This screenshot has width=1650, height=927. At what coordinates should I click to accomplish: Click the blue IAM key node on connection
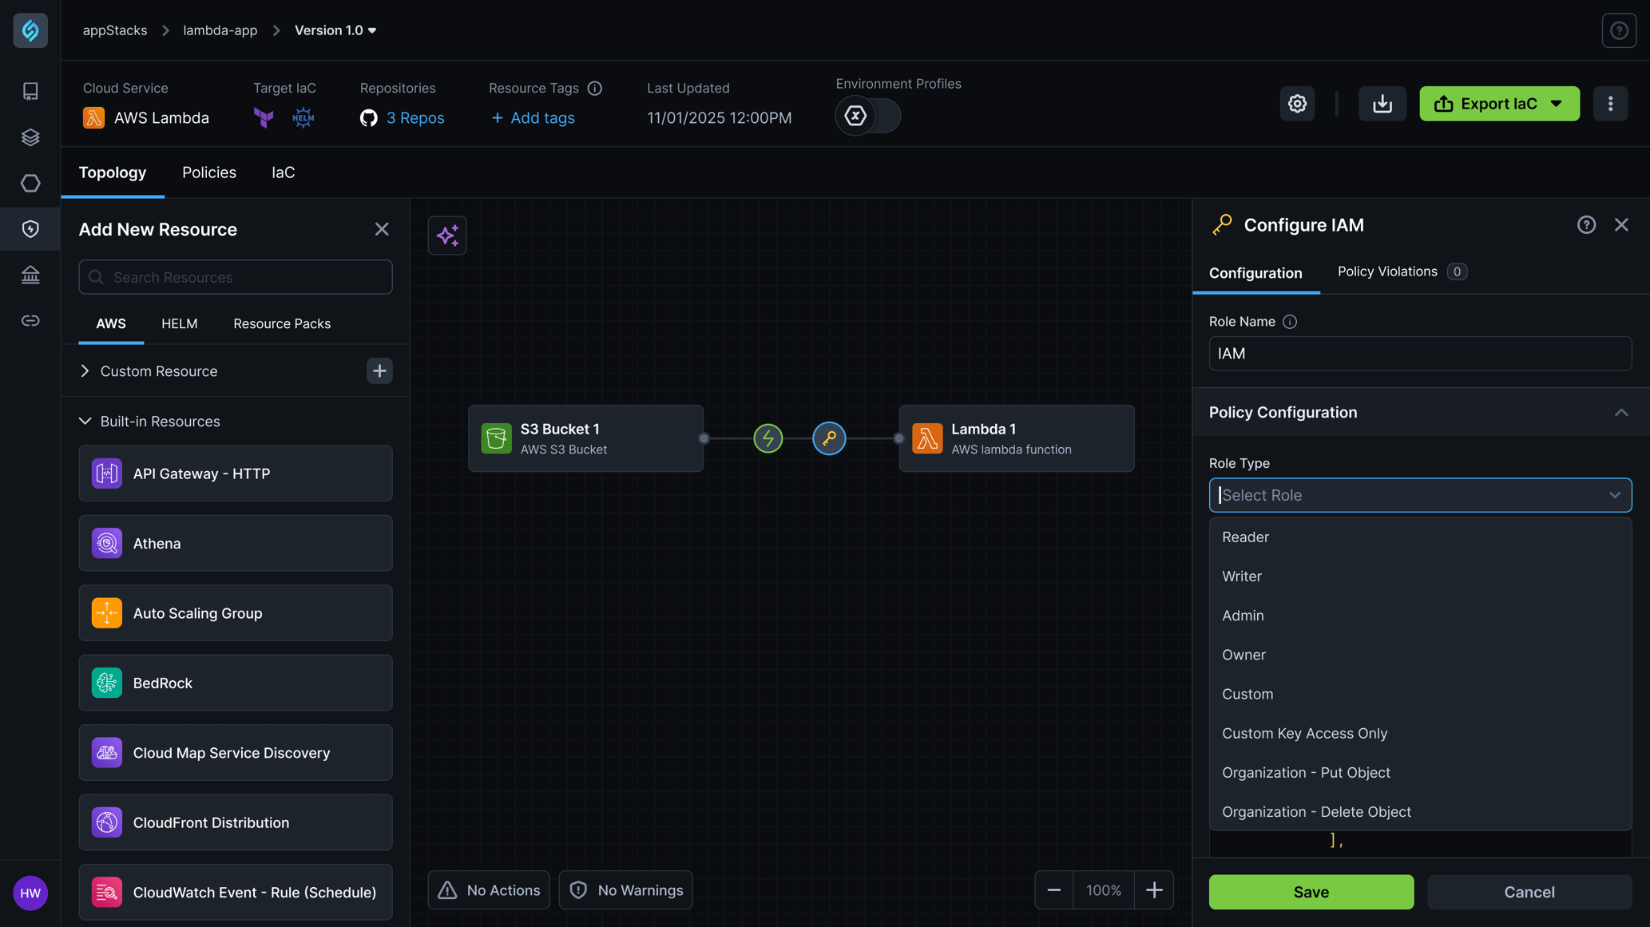pos(829,438)
